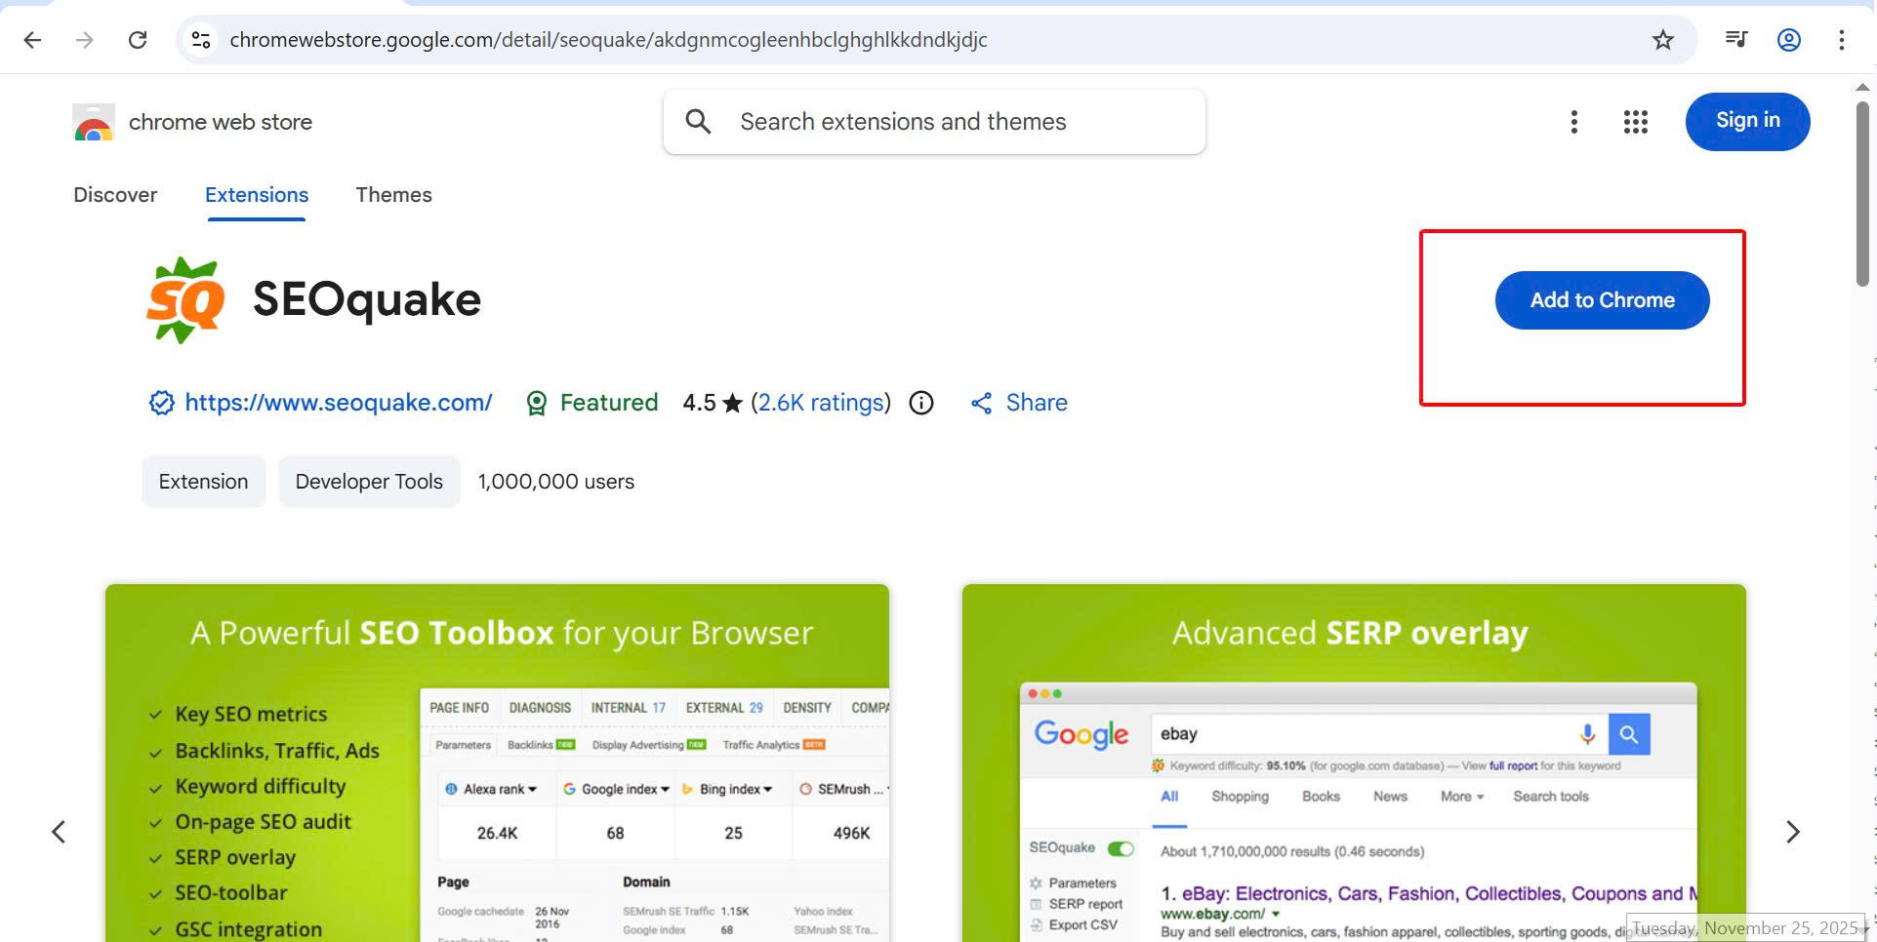Open the Chrome profile icon

[x=1788, y=40]
